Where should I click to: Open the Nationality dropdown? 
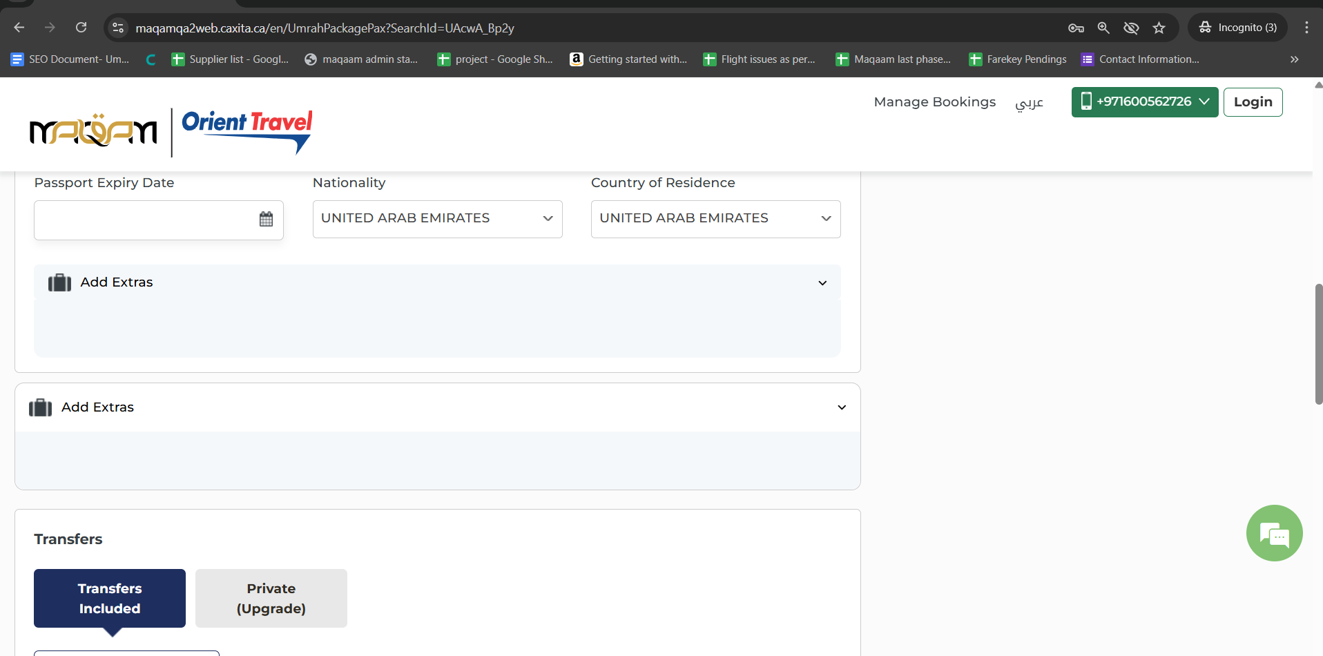tap(437, 219)
